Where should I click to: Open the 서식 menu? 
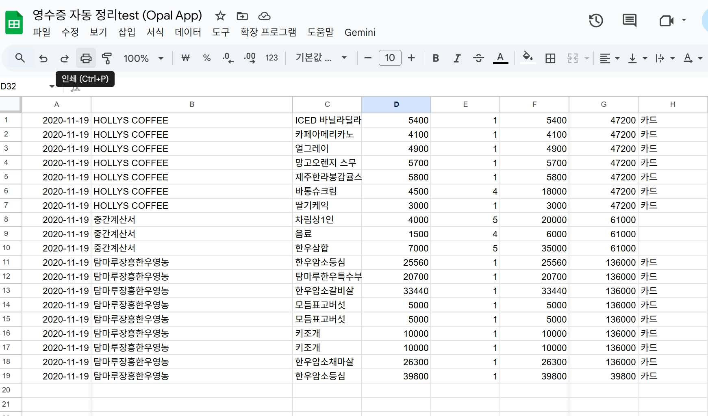pos(155,32)
